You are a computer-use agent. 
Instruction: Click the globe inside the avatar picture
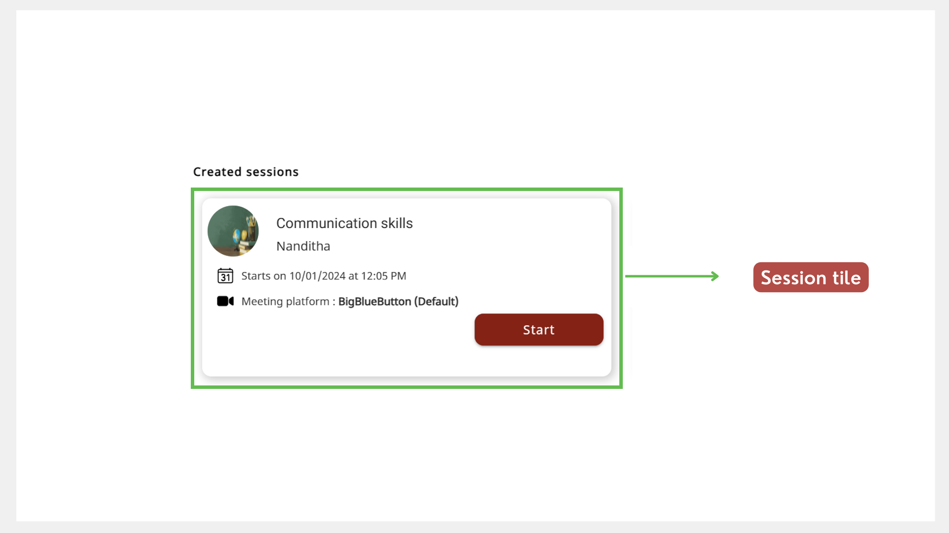(x=237, y=235)
